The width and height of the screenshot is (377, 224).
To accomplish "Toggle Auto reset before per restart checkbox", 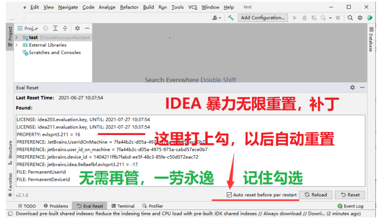I will point(229,195).
